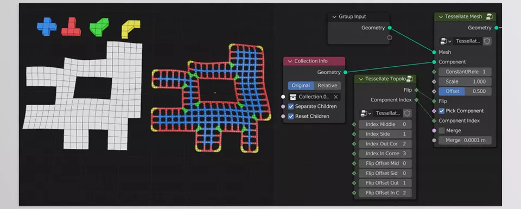Image resolution: width=521 pixels, height=209 pixels.
Task: Click the Scale 1.000 field
Action: click(465, 81)
